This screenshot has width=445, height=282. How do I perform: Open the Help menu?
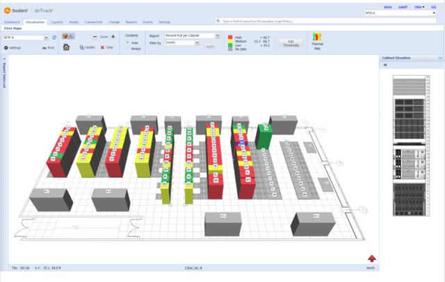click(x=419, y=7)
